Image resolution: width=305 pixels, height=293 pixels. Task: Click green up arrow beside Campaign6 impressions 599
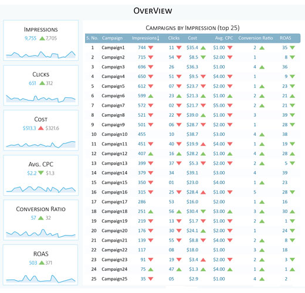click(x=151, y=96)
